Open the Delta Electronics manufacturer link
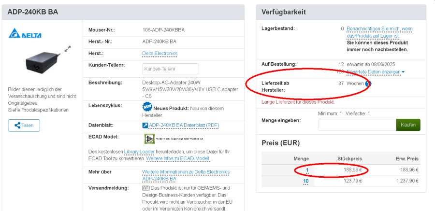The image size is (435, 211). [x=159, y=53]
